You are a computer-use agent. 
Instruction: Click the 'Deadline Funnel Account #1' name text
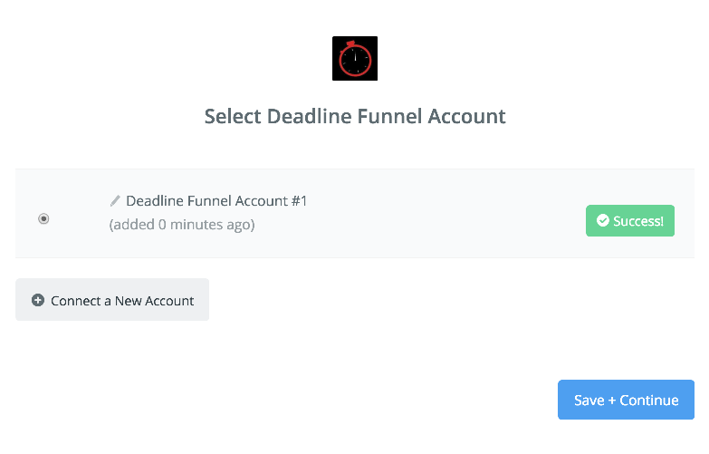point(216,200)
